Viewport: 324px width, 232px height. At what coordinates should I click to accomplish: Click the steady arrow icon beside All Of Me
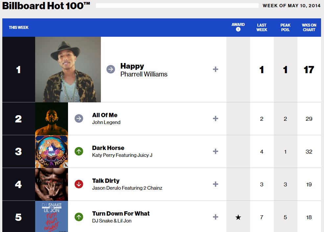click(x=79, y=118)
